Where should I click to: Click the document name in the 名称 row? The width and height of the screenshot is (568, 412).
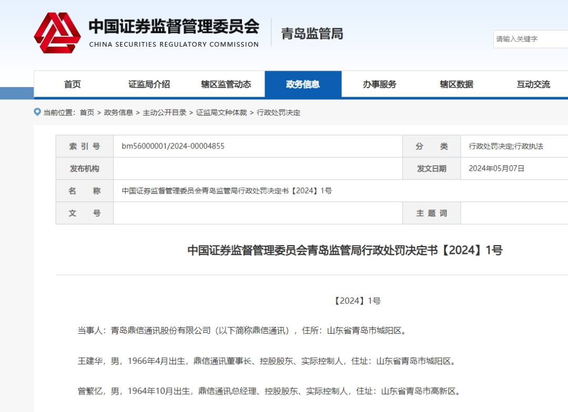[x=227, y=191]
